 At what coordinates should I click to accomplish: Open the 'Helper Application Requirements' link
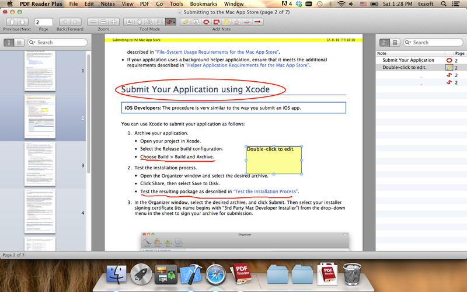247,65
